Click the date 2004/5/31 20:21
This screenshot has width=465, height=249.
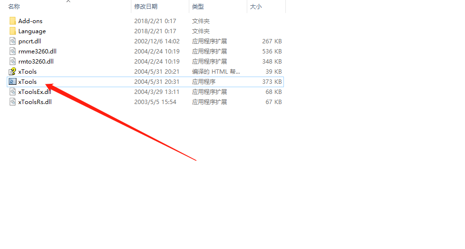[157, 72]
